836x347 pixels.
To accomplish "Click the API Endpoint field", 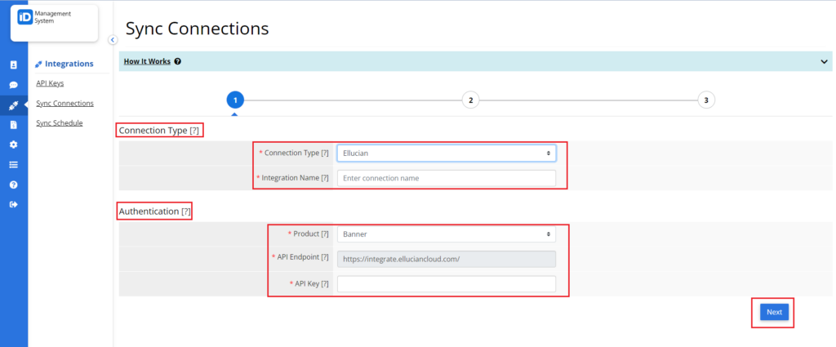I will tap(447, 259).
